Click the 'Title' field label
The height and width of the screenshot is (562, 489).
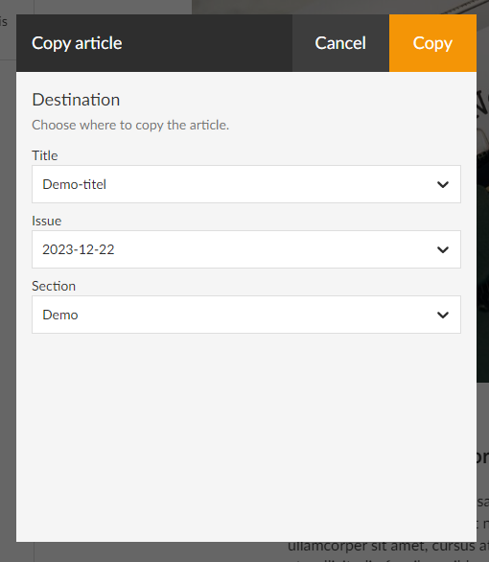45,155
